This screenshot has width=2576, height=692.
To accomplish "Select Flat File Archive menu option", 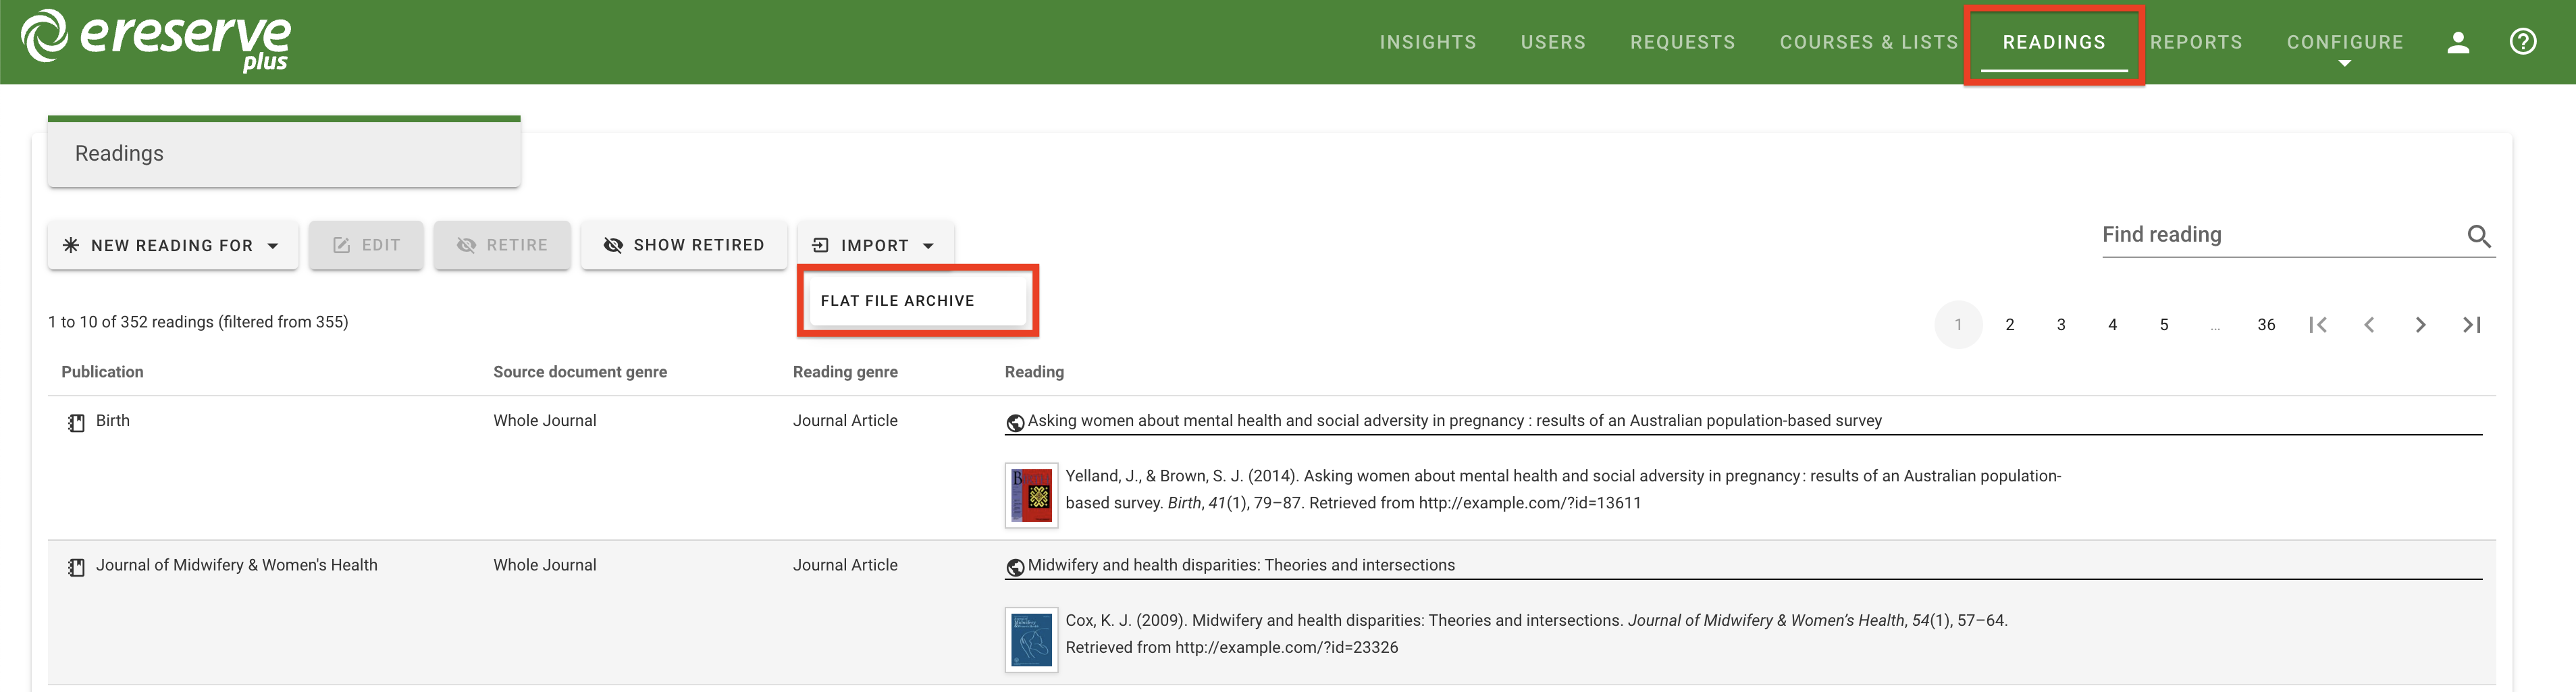I will [x=897, y=301].
